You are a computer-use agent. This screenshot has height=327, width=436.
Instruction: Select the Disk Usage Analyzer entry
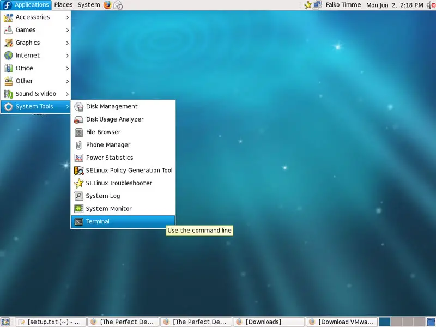123,119
